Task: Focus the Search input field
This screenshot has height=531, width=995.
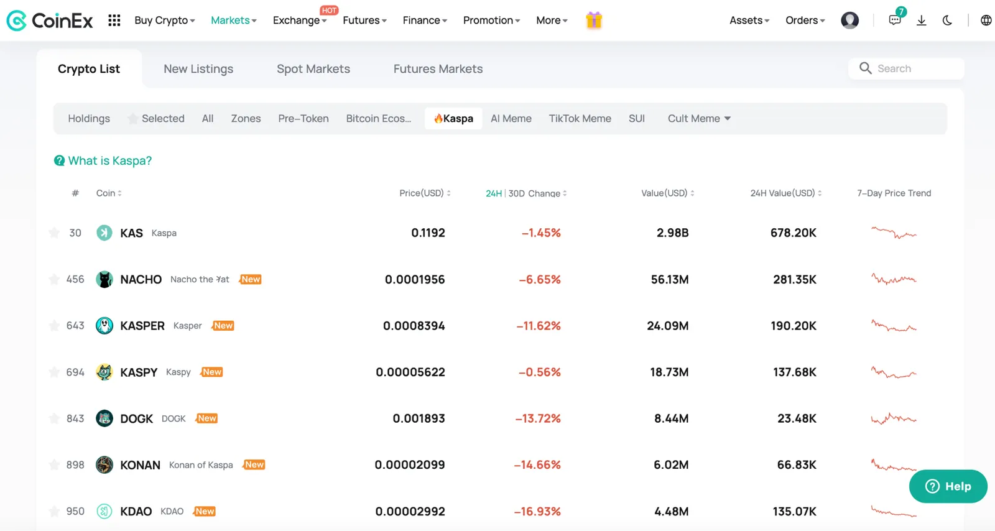Action: [x=906, y=68]
